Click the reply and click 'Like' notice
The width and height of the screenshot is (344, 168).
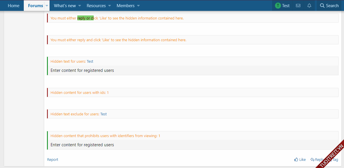tap(118, 40)
